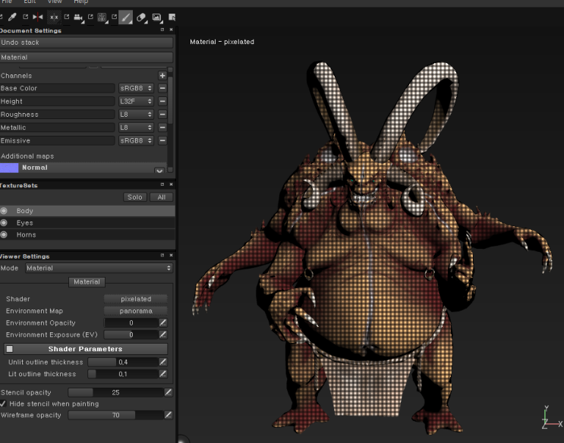Remove the Height channel

pyautogui.click(x=162, y=102)
